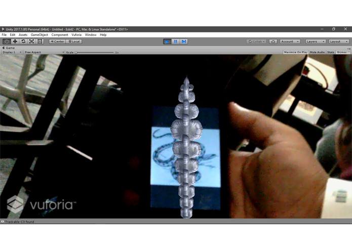352x250 pixels.
Task: Click the Unity logo in title bar
Action: coord(3,29)
